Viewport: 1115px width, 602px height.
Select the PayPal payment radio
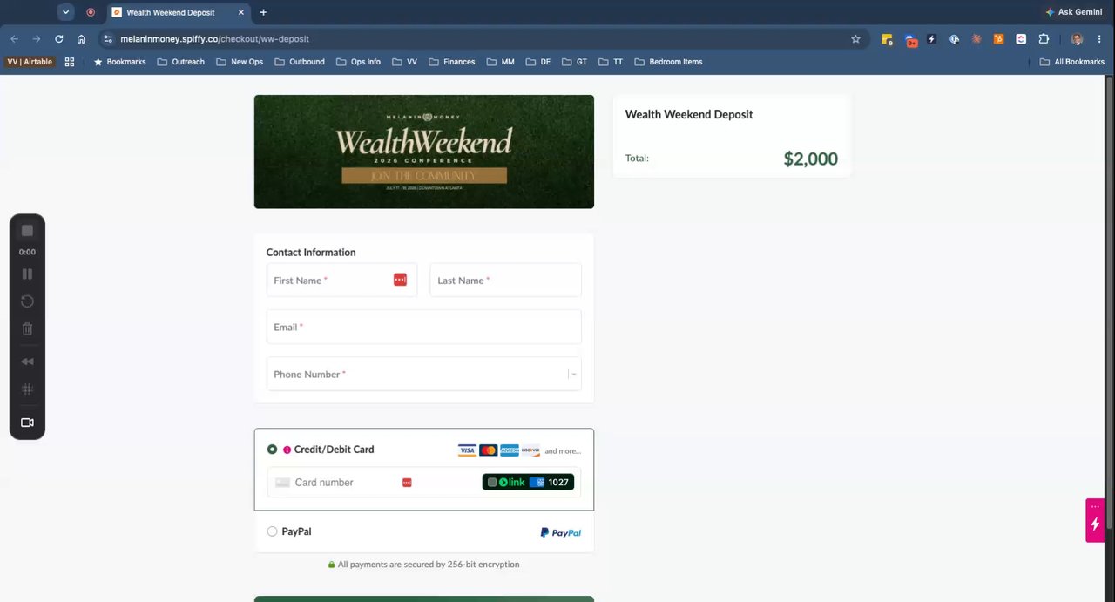click(x=272, y=531)
